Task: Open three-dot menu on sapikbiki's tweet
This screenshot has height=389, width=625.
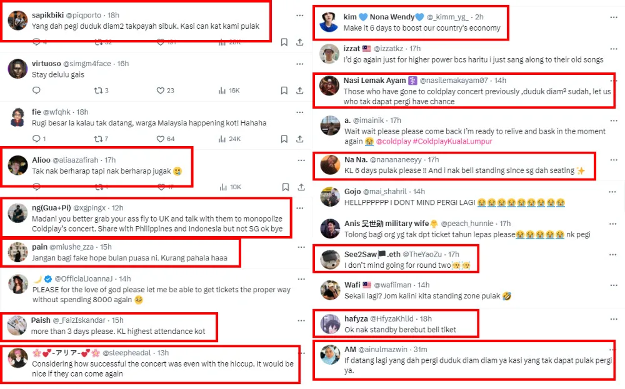Action: point(300,14)
